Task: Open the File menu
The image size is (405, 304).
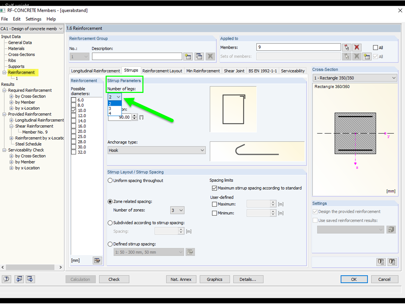Action: pyautogui.click(x=4, y=19)
